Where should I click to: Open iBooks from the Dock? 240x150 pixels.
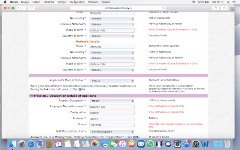click(x=132, y=144)
